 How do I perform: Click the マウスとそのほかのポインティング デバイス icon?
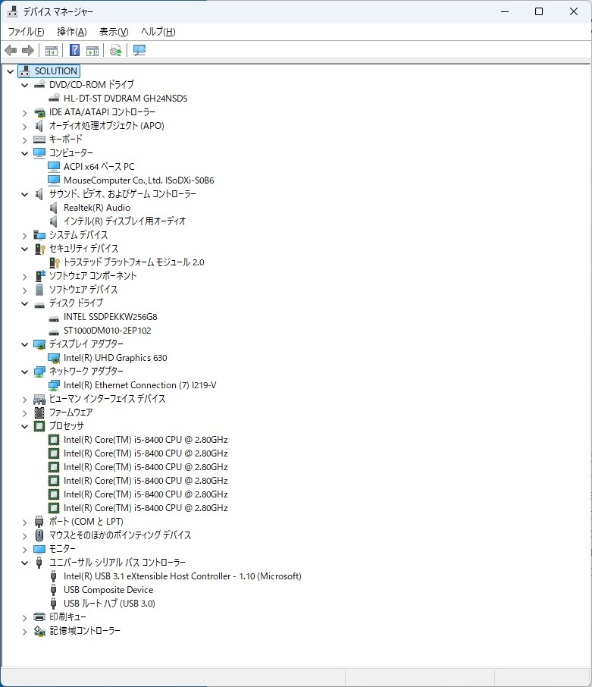point(39,535)
